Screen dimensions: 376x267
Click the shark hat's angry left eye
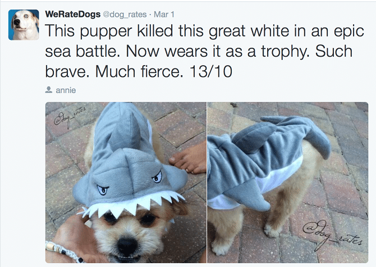[103, 188]
